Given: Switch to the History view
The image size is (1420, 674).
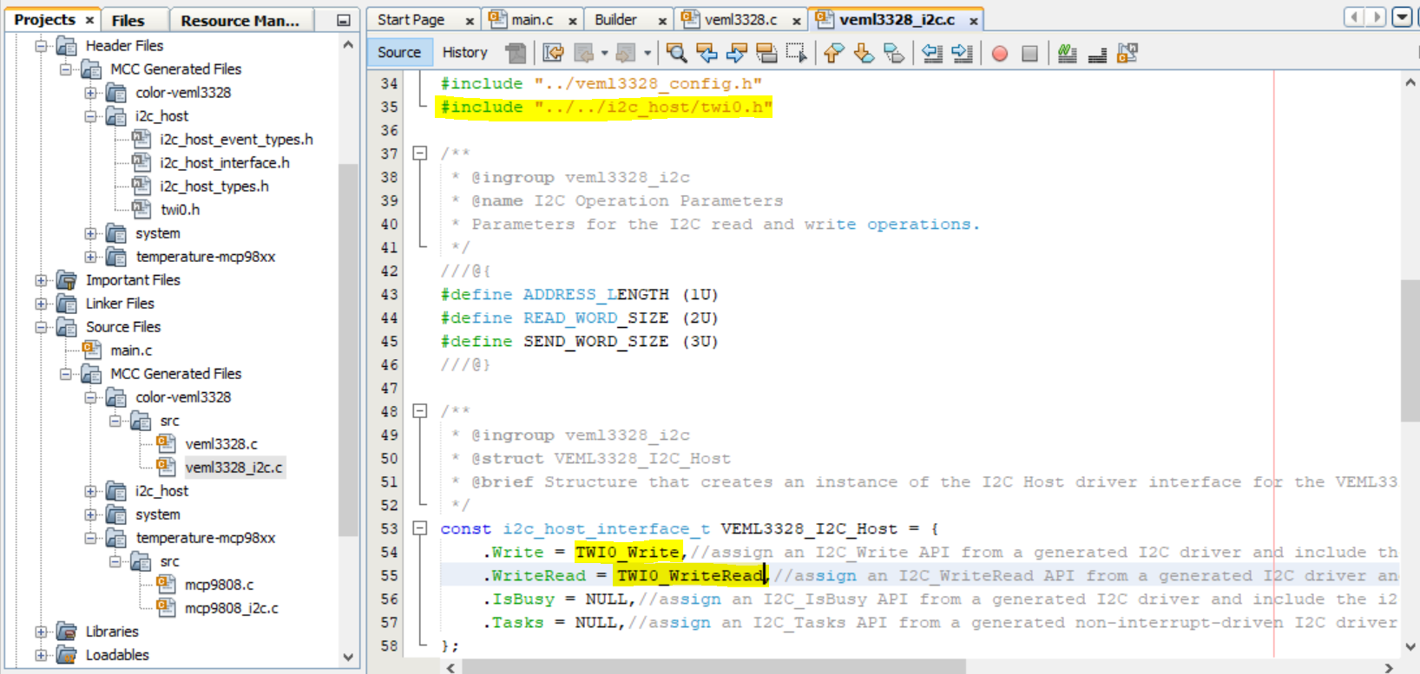Looking at the screenshot, I should [x=464, y=52].
